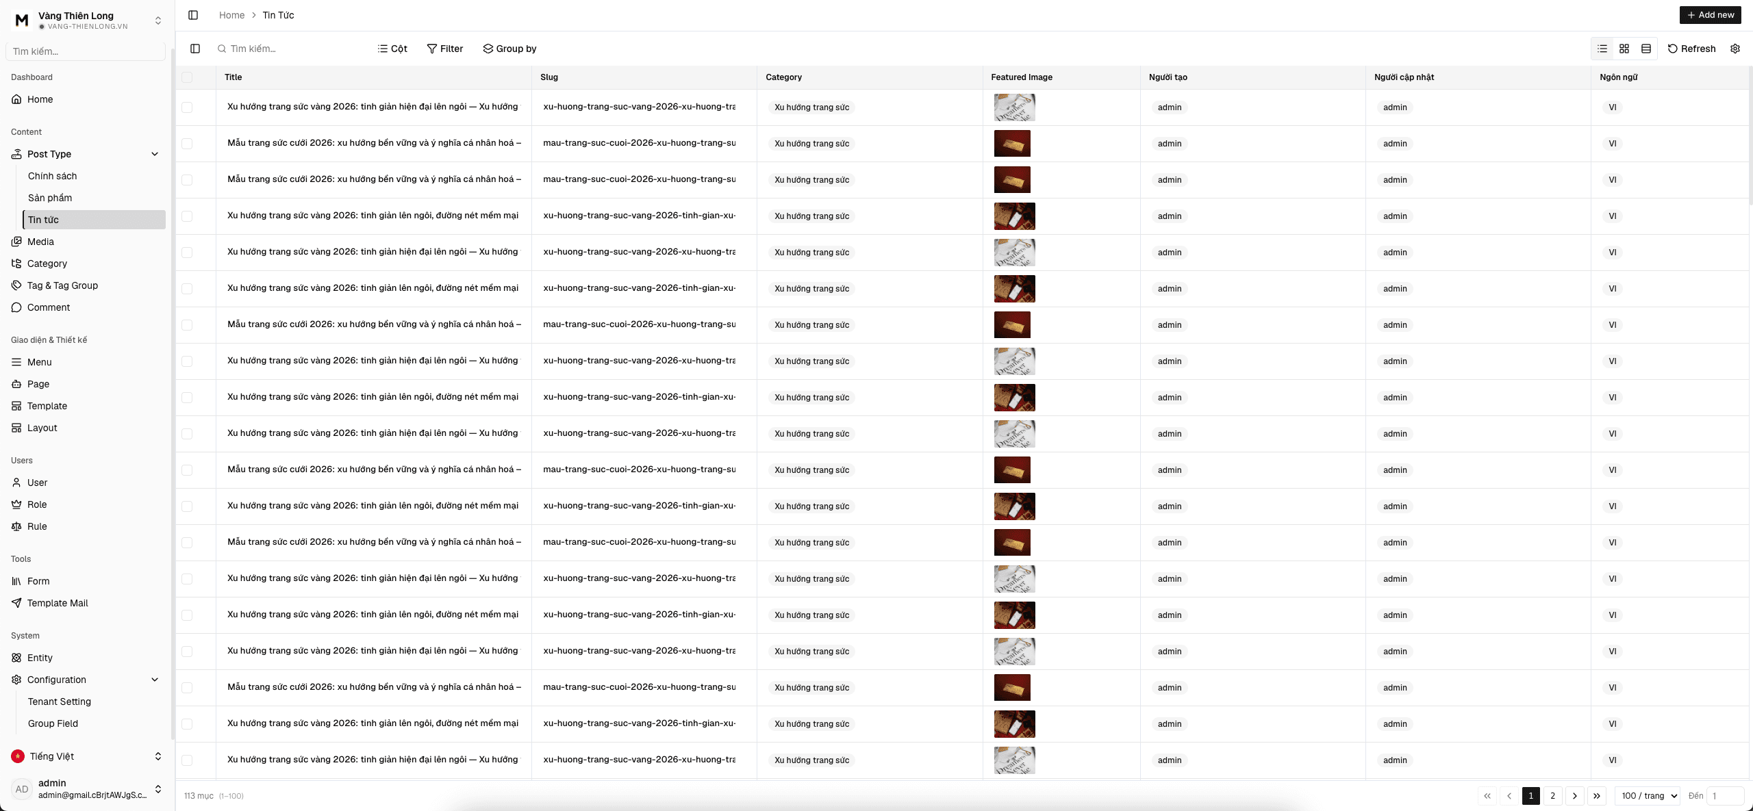This screenshot has width=1753, height=811.
Task: Click the Layout icon in sidebar
Action: pos(16,428)
